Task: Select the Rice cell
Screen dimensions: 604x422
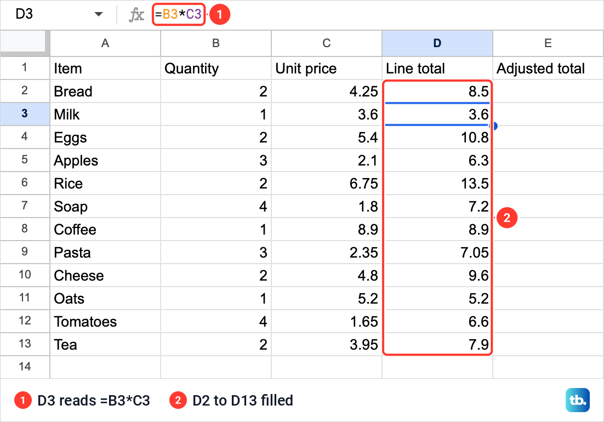Action: [105, 183]
